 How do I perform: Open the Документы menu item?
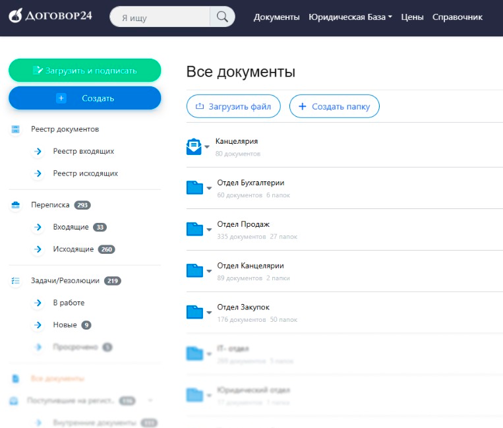[276, 17]
